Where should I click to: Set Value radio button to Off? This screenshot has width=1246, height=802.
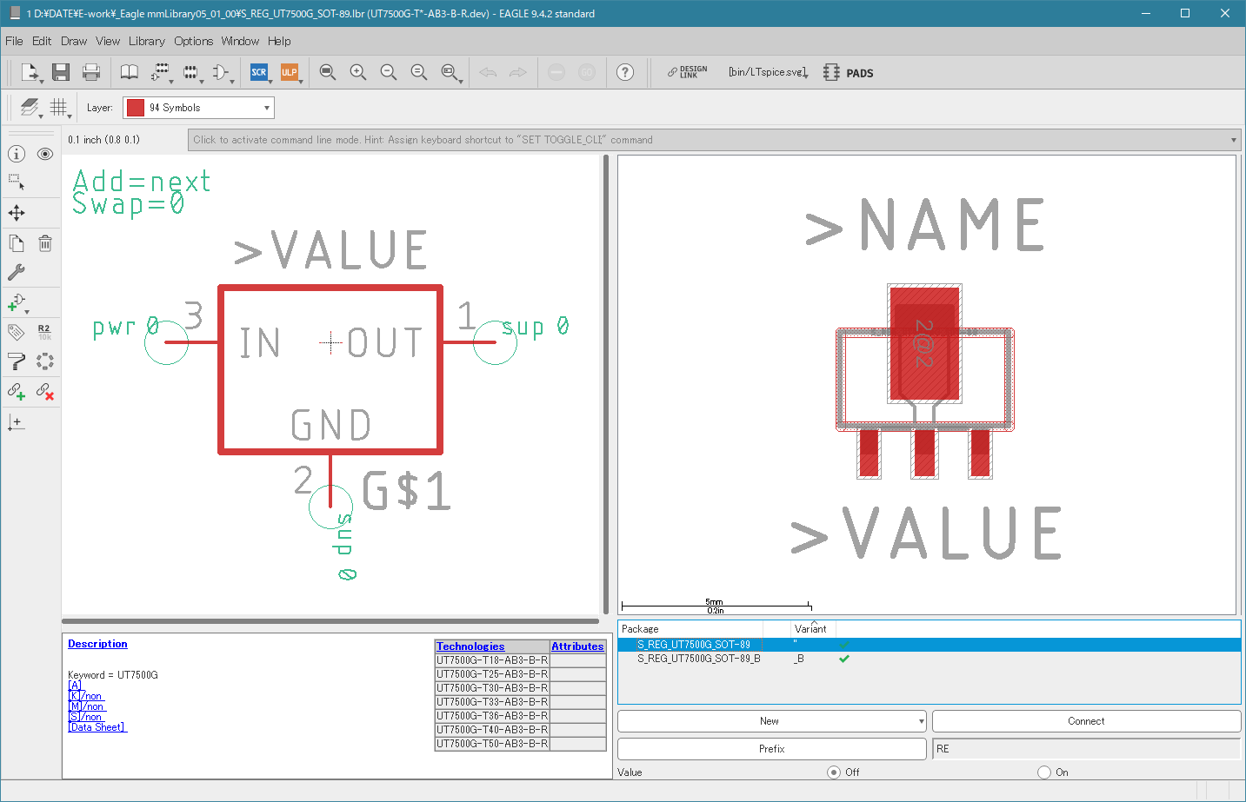(x=834, y=772)
